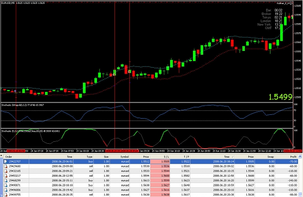Image resolution: width=303 pixels, height=197 pixels.
Task: Click the icon of order 29496806
Action: point(5,190)
